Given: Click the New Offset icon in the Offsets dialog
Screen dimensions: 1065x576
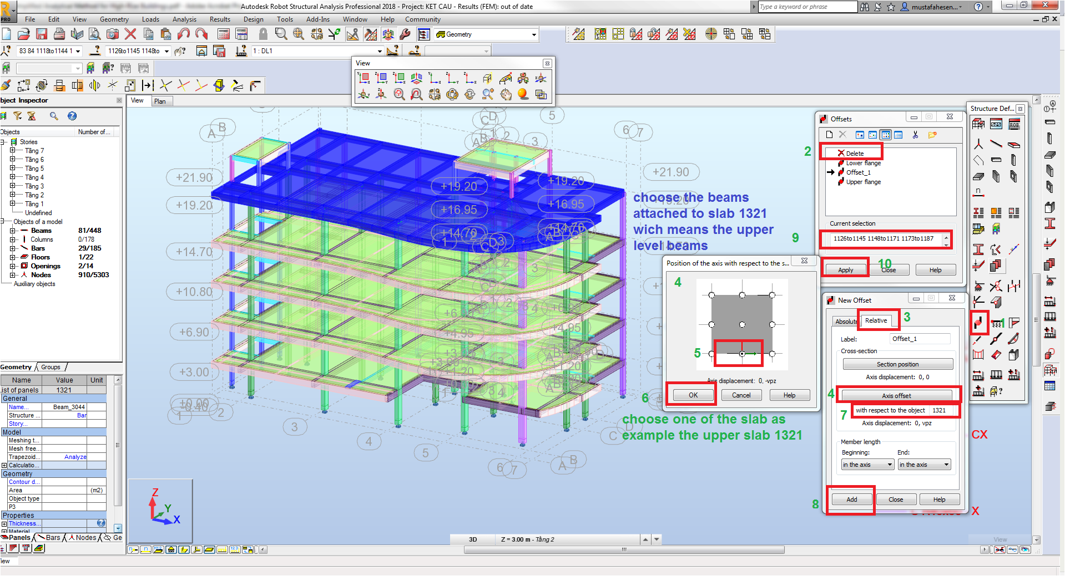Looking at the screenshot, I should 829,135.
